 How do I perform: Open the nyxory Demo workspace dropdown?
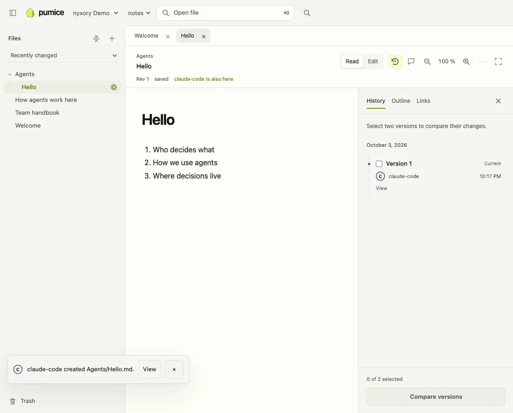coord(95,13)
